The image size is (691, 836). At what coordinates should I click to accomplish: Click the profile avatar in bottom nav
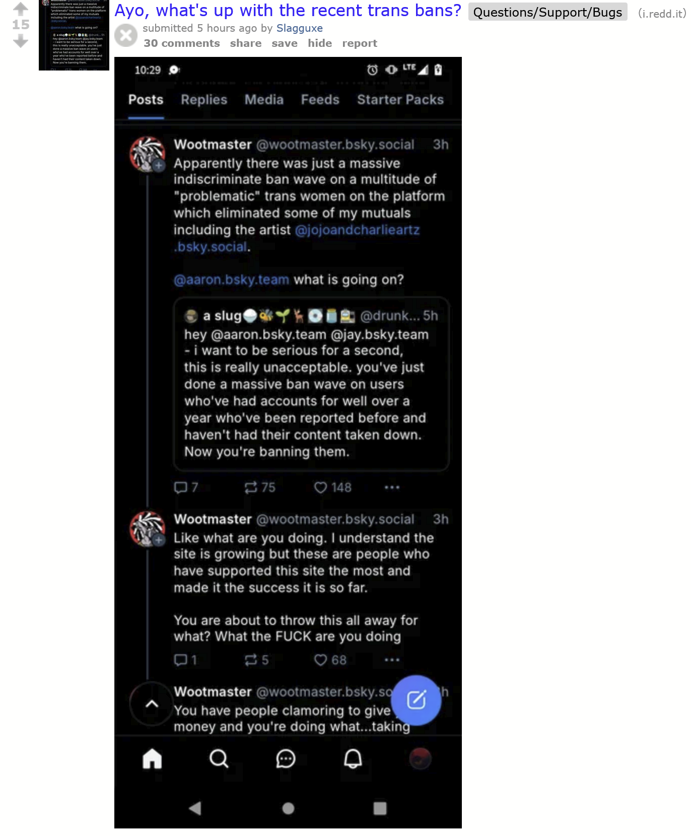tap(420, 758)
